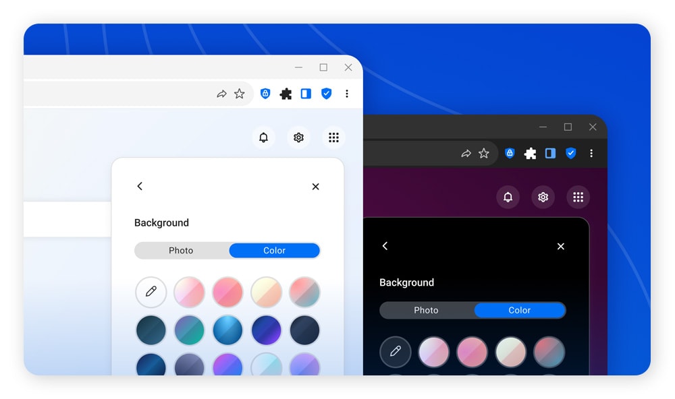Select the Color background option
Screen dimensions: 675x399
point(274,250)
